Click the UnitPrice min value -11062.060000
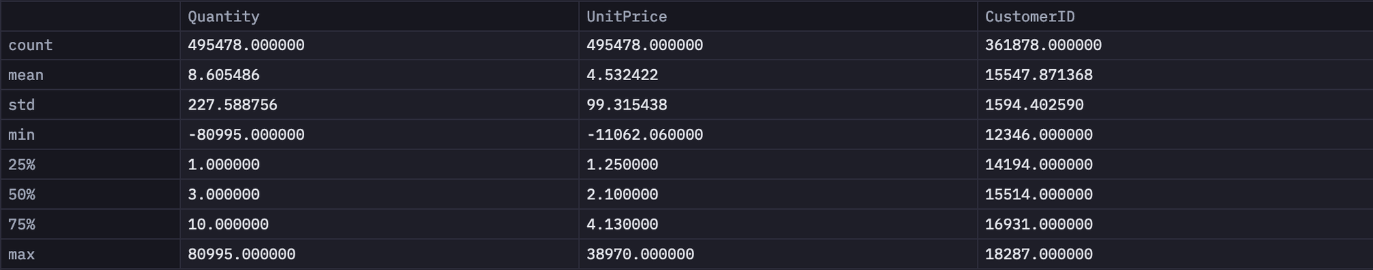 645,135
